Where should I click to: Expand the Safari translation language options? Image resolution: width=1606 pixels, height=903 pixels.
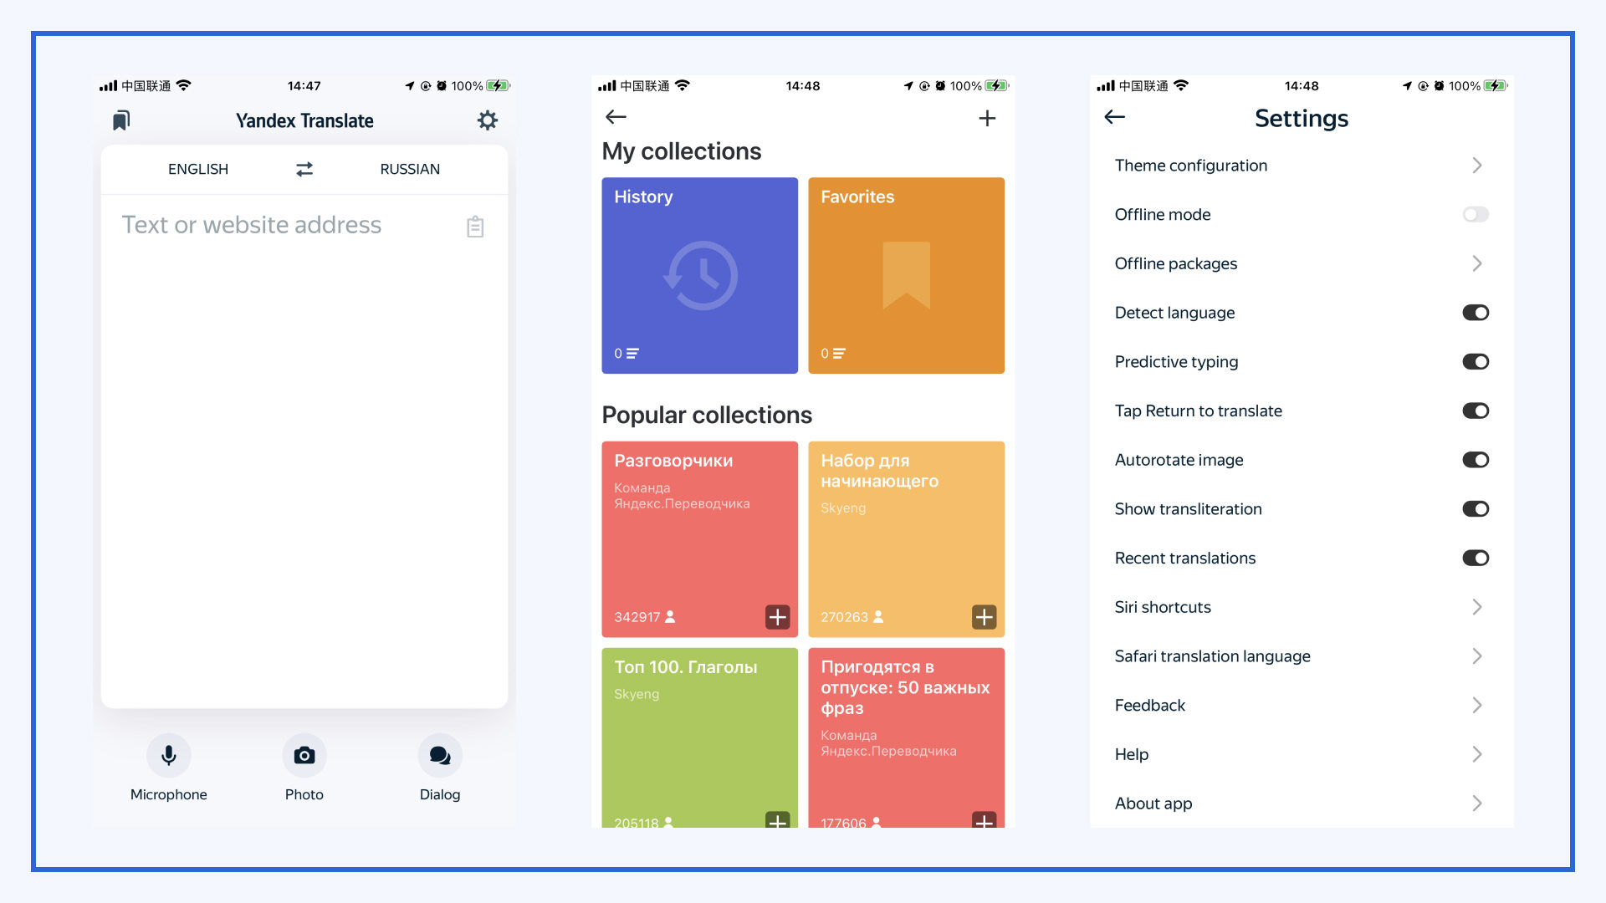pyautogui.click(x=1477, y=655)
